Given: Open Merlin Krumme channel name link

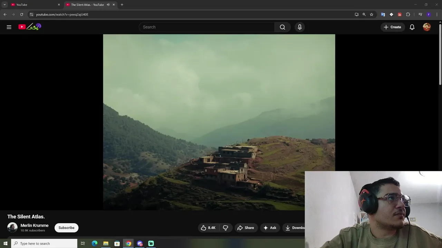Looking at the screenshot, I should 35,225.
